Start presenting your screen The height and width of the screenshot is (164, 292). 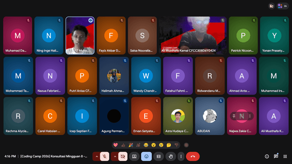pyautogui.click(x=134, y=156)
